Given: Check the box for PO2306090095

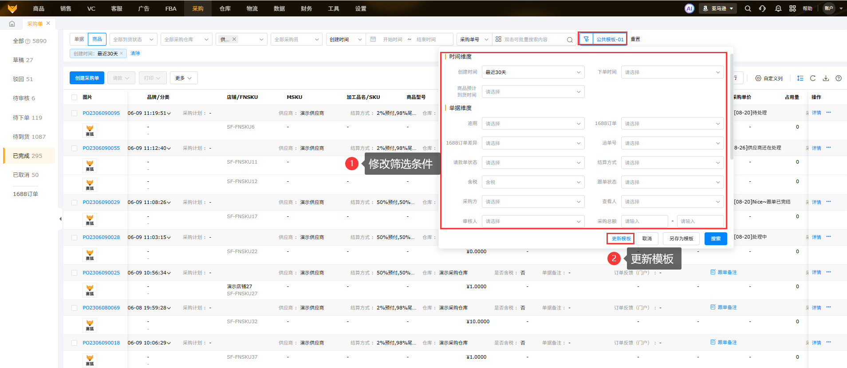Looking at the screenshot, I should click(74, 113).
